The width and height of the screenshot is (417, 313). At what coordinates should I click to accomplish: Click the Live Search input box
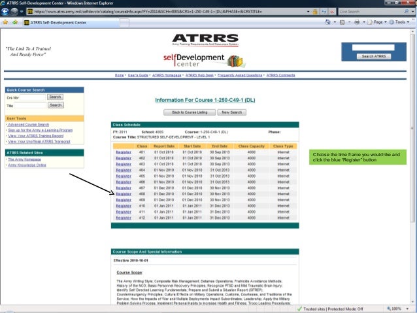(x=371, y=11)
